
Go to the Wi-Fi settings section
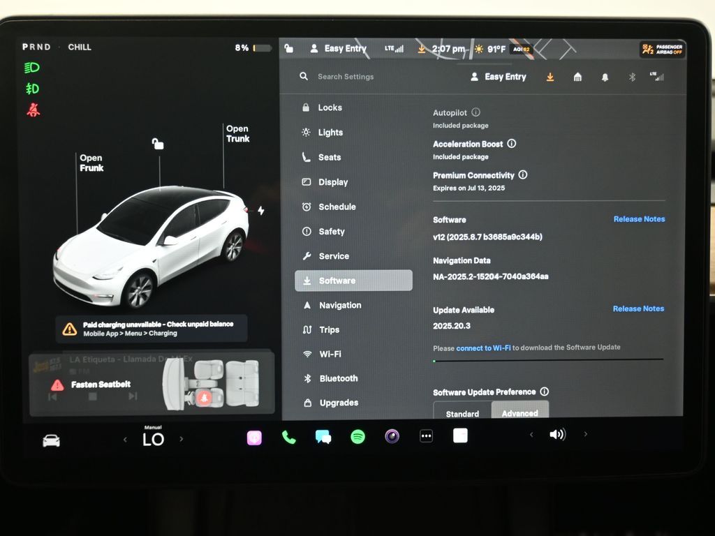(330, 354)
